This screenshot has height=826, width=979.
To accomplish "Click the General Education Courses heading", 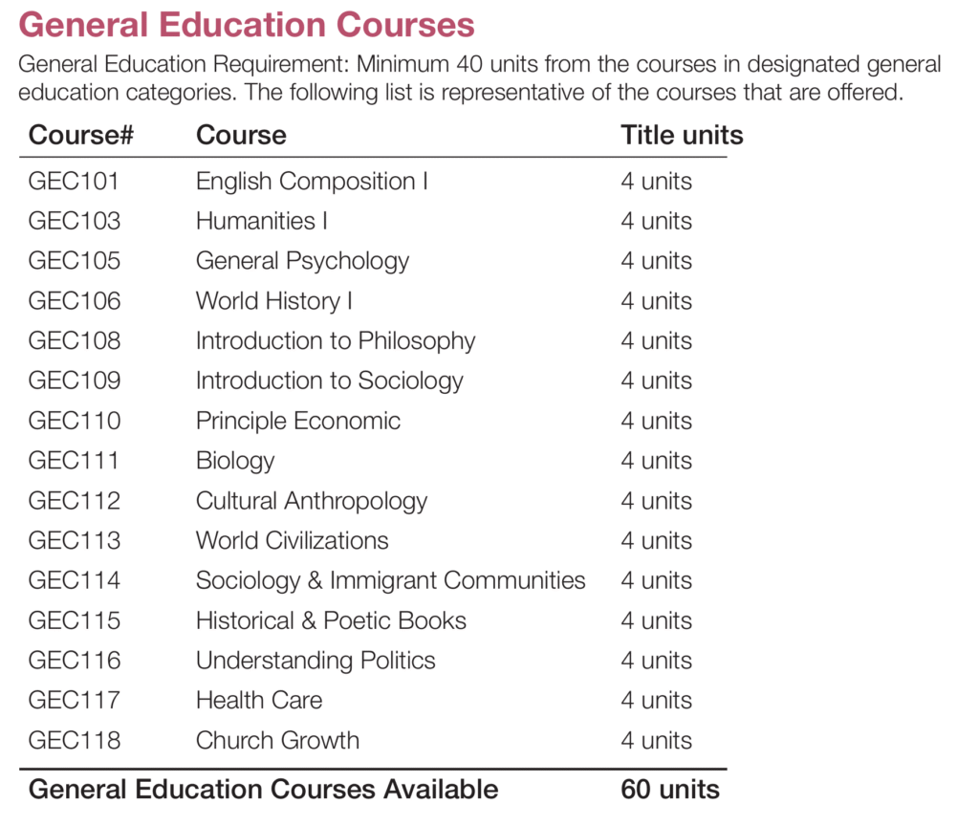I will (247, 25).
